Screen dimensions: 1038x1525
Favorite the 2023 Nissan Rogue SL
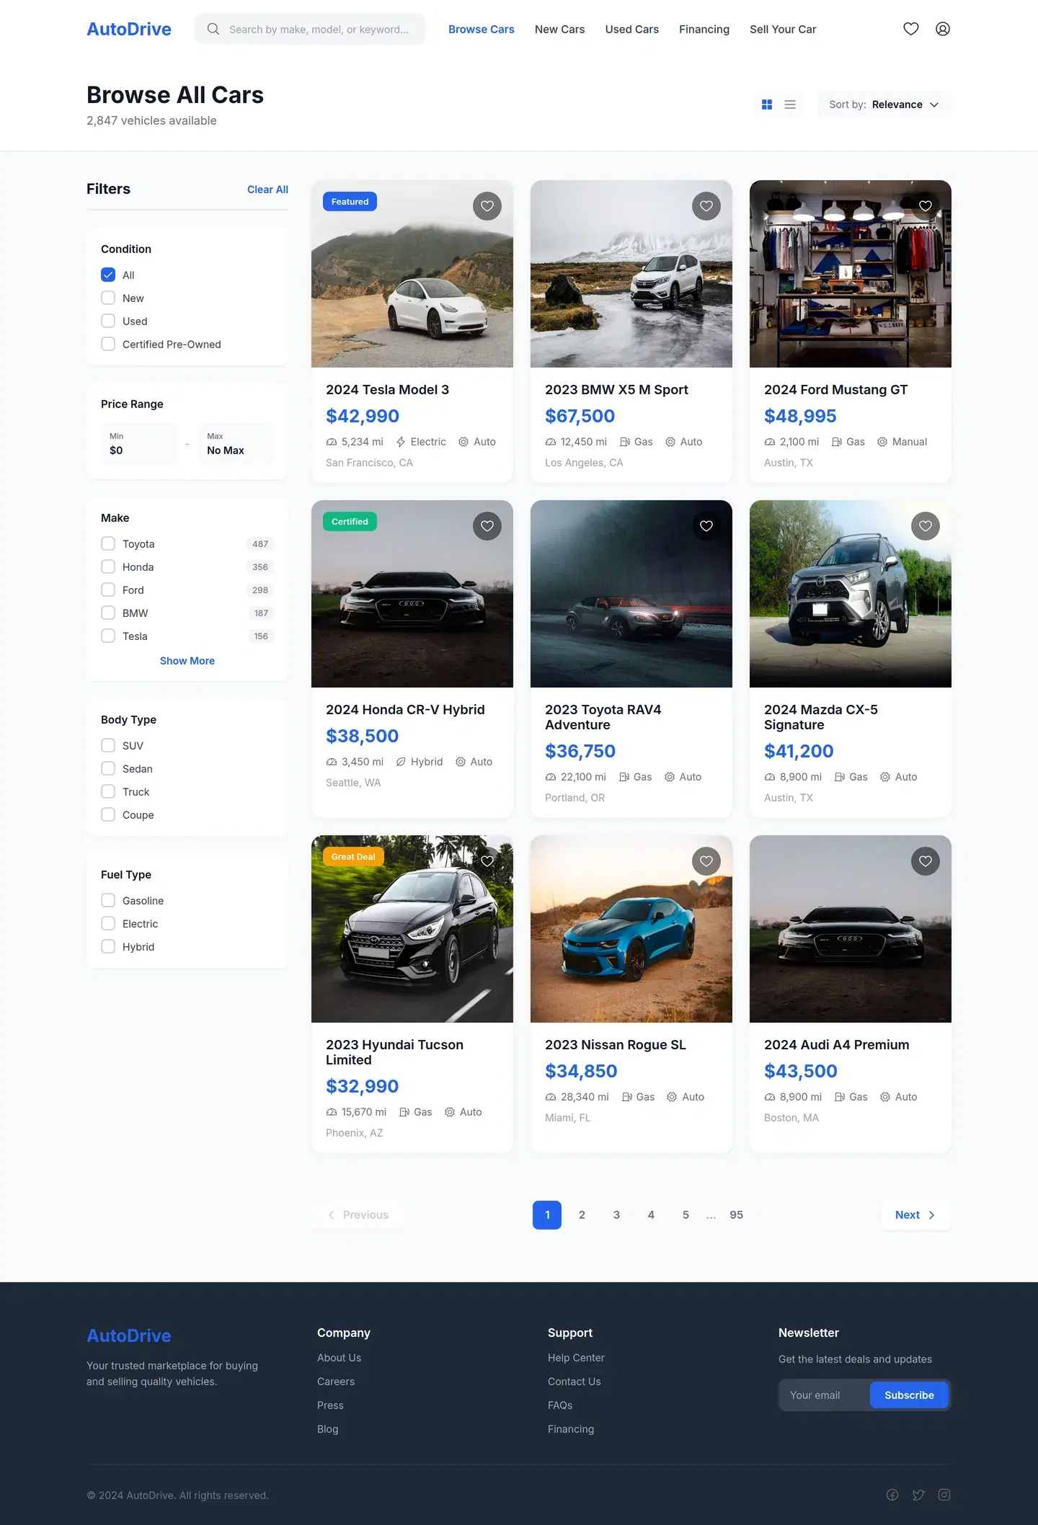coord(706,861)
